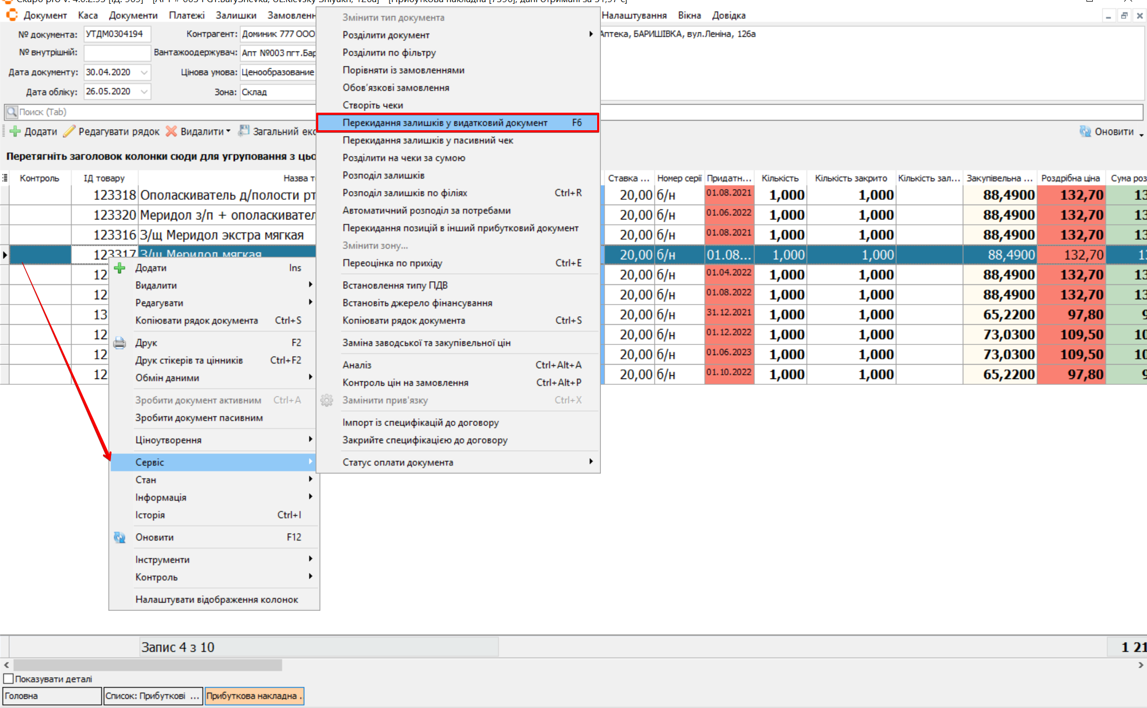Click the horizontal scrollbar thumb

[148, 665]
